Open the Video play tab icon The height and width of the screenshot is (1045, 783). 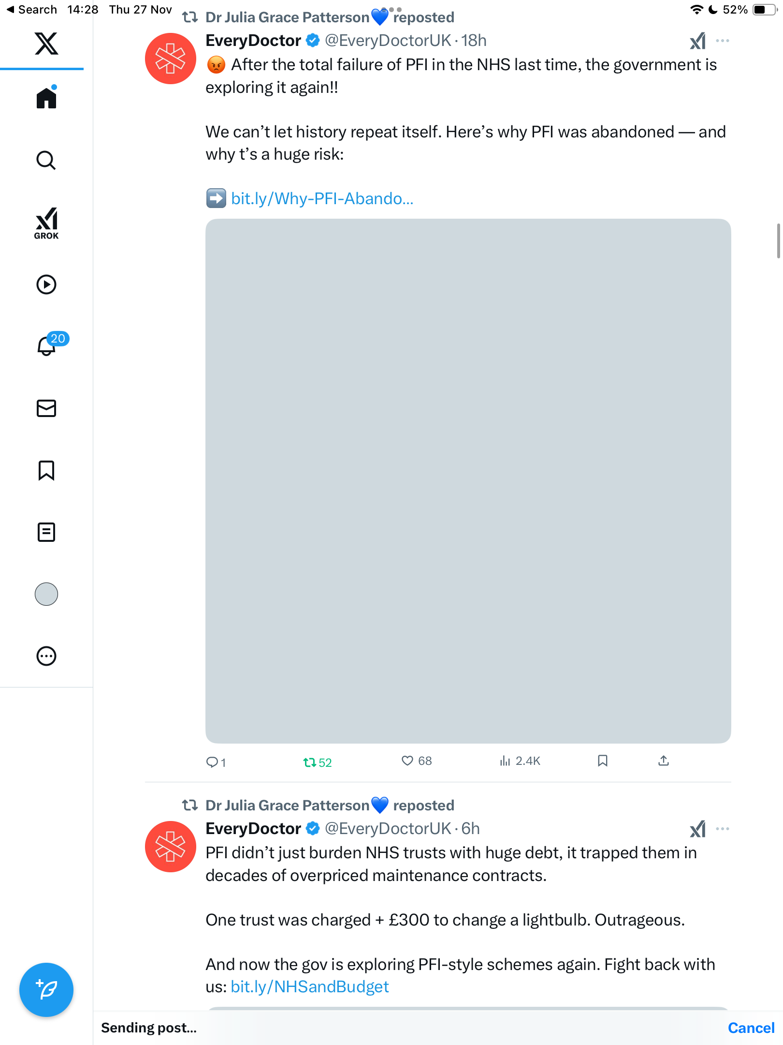click(46, 284)
